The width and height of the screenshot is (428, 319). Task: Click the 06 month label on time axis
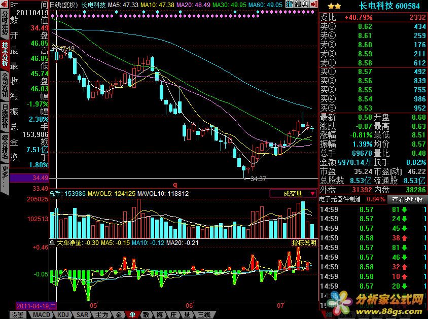(x=189, y=305)
